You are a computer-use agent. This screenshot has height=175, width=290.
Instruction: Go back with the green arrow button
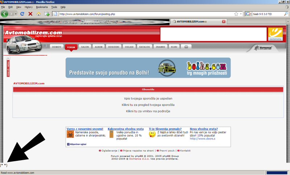coord(4,14)
